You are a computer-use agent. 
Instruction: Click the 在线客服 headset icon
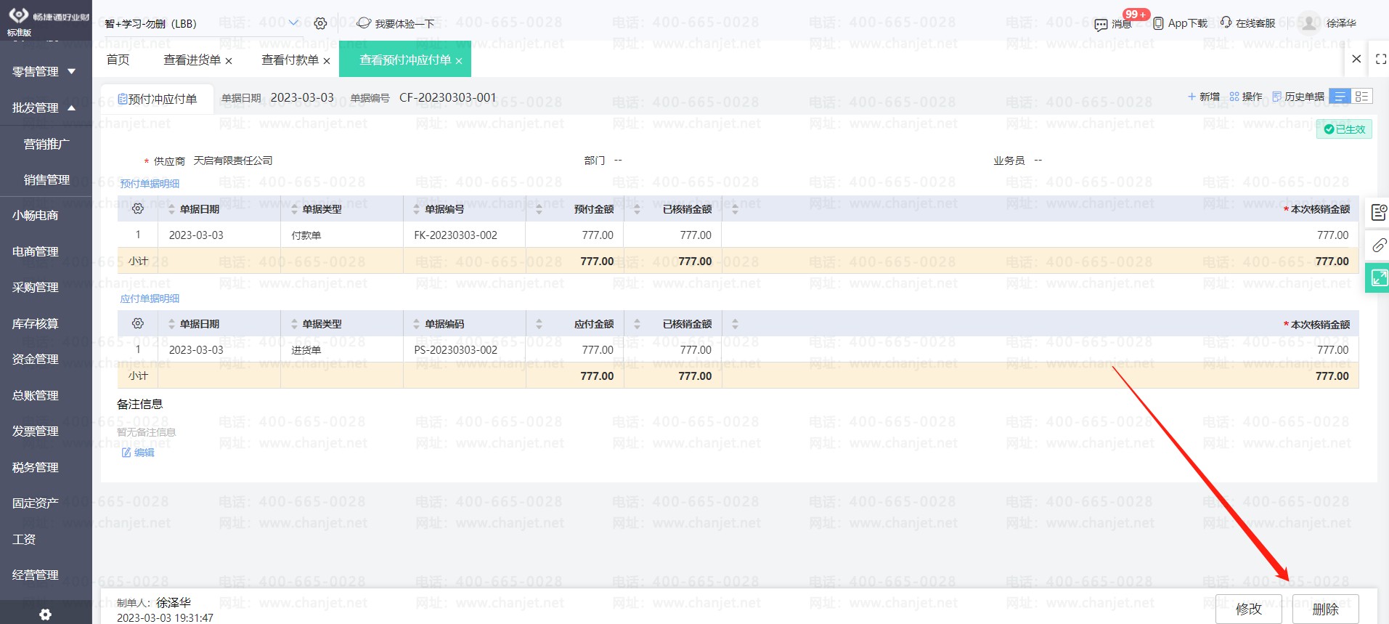coord(1226,23)
